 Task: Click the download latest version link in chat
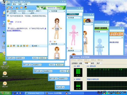pos(26,29)
